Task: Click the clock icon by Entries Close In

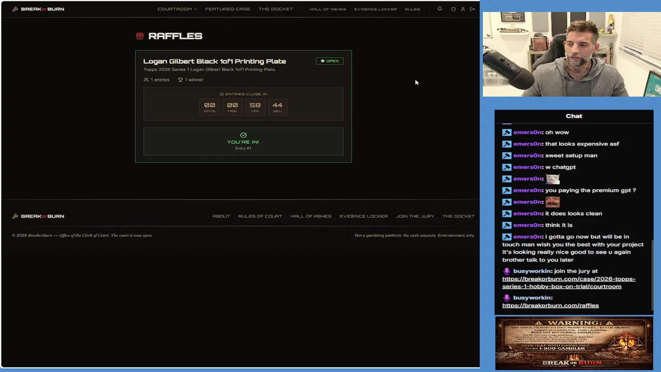Action: pos(222,94)
